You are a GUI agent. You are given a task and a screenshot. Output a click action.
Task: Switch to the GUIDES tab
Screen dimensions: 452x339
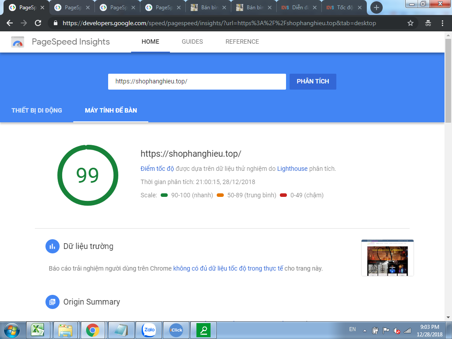[192, 42]
